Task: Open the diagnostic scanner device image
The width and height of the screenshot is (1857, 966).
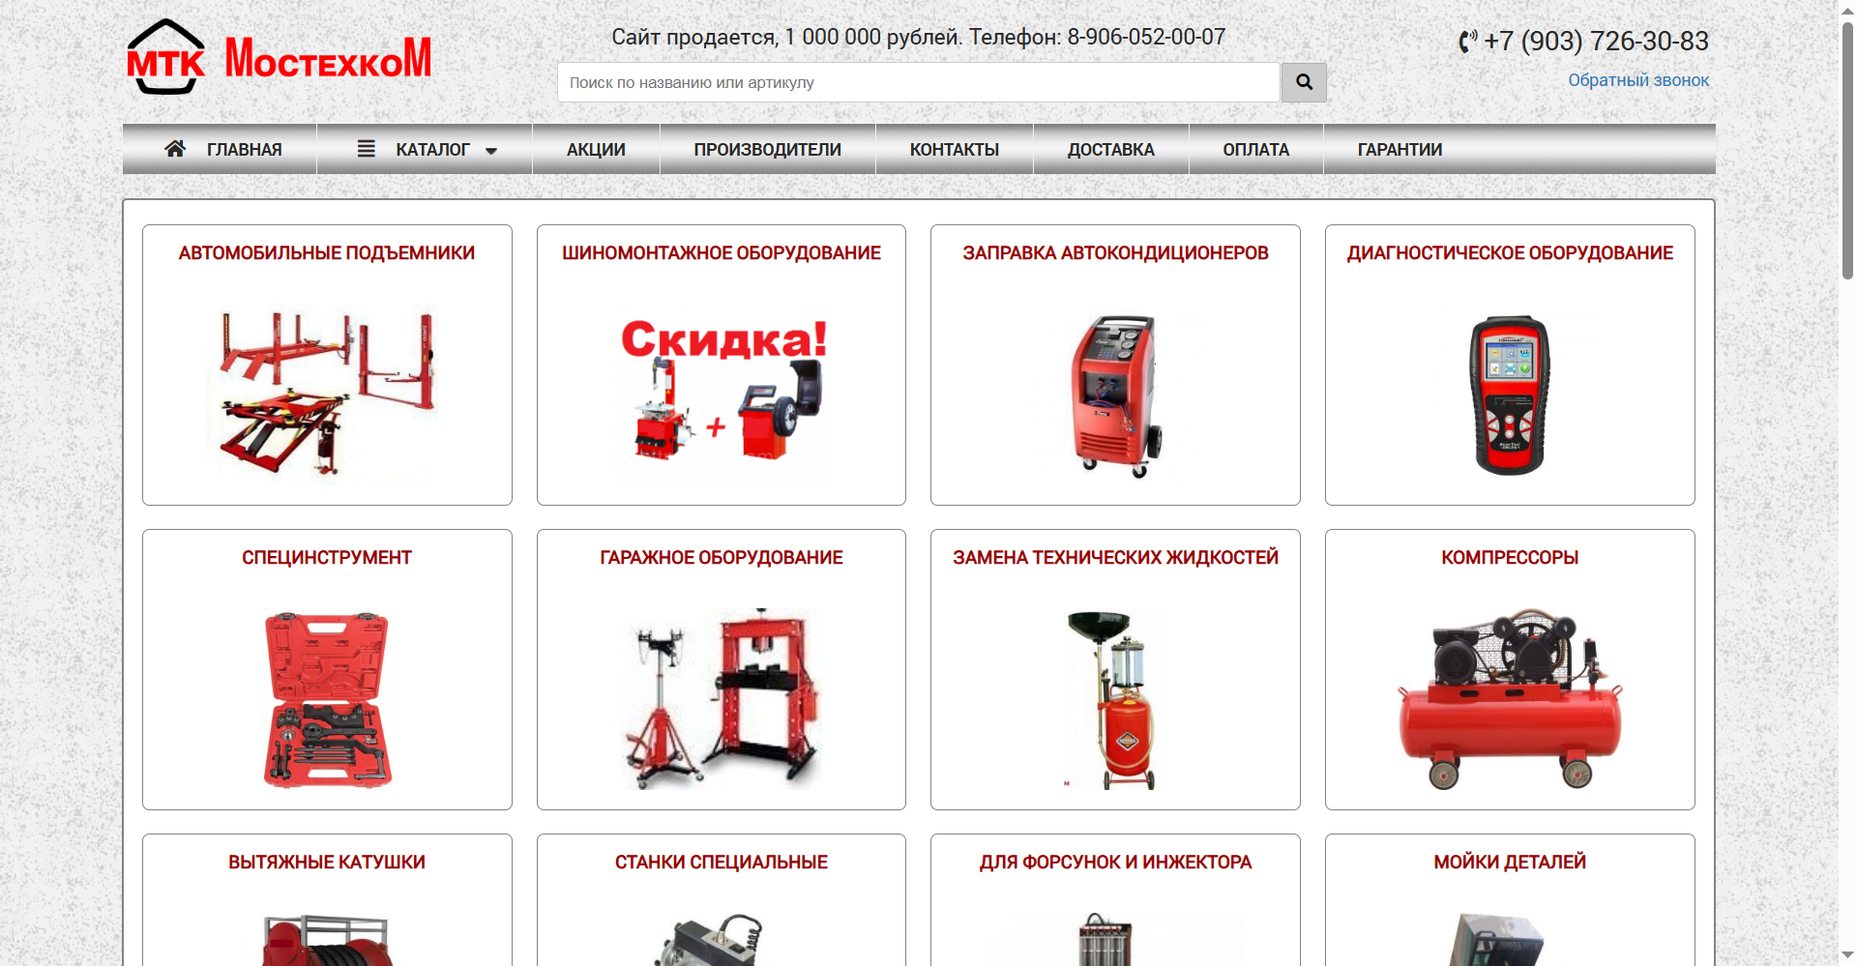Action: tap(1509, 395)
